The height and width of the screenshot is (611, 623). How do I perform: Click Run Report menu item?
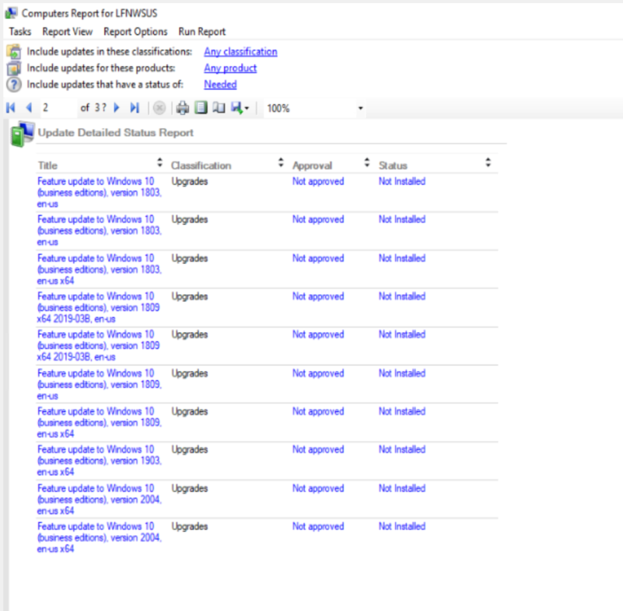point(202,31)
